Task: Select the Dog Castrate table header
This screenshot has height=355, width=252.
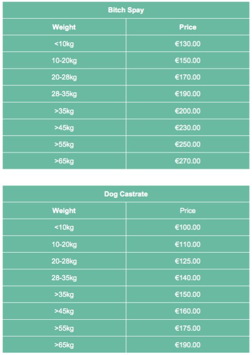Action: (x=126, y=194)
